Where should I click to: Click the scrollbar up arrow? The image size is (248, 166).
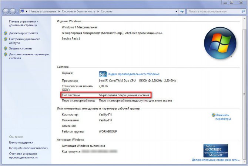click(x=244, y=18)
